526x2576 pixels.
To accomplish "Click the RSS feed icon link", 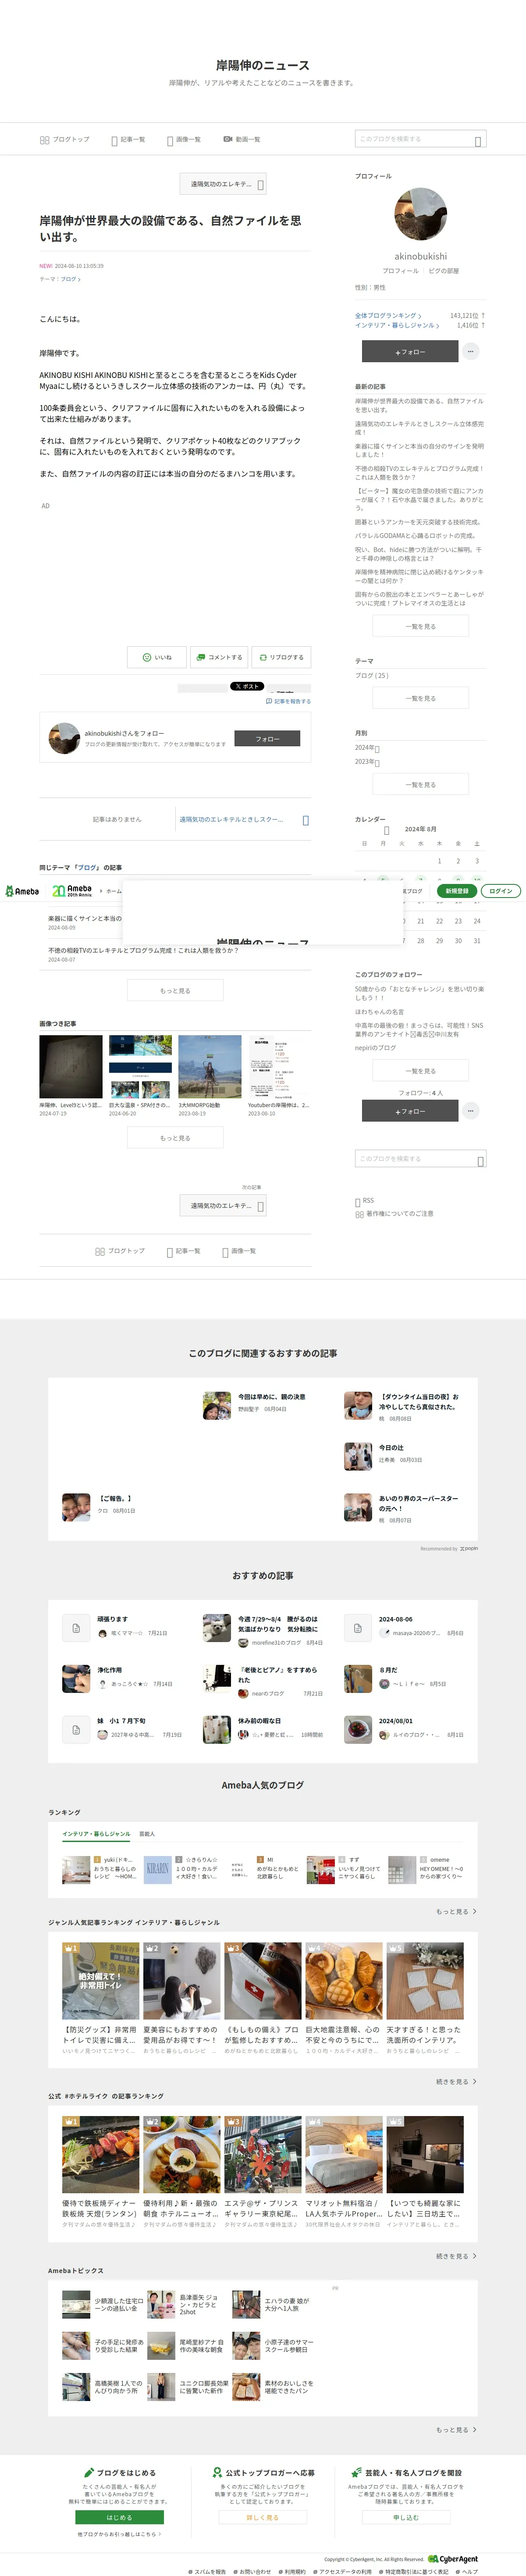I will 364,1201.
